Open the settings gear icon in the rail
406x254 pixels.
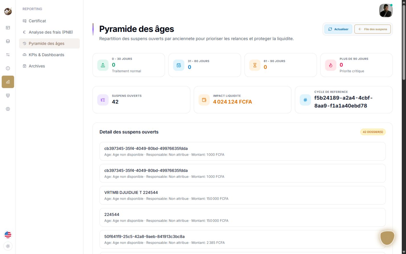8,109
